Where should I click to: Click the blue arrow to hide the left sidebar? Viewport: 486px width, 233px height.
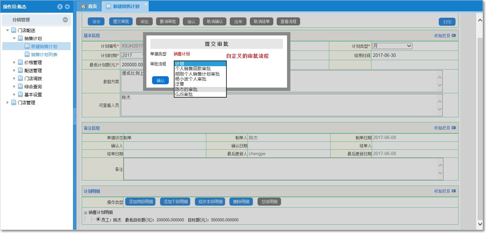click(x=74, y=116)
